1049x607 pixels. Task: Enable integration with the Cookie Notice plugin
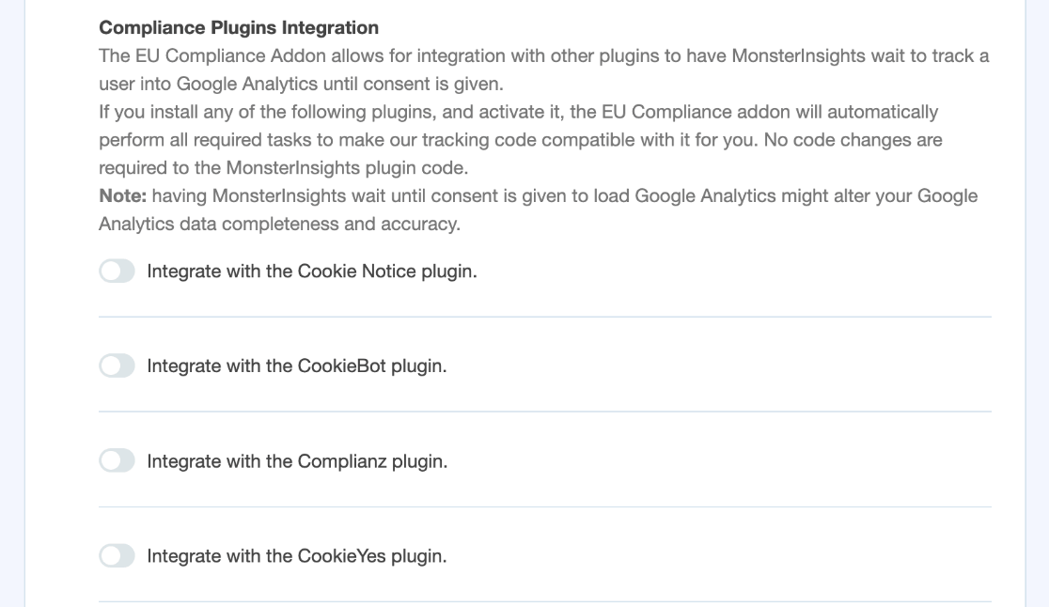pyautogui.click(x=117, y=271)
